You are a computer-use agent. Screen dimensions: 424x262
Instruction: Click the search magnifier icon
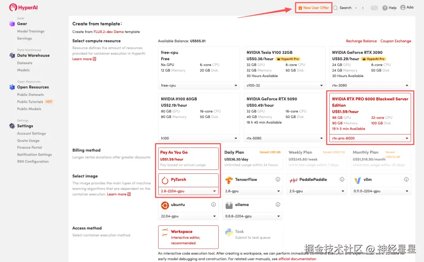(335, 8)
